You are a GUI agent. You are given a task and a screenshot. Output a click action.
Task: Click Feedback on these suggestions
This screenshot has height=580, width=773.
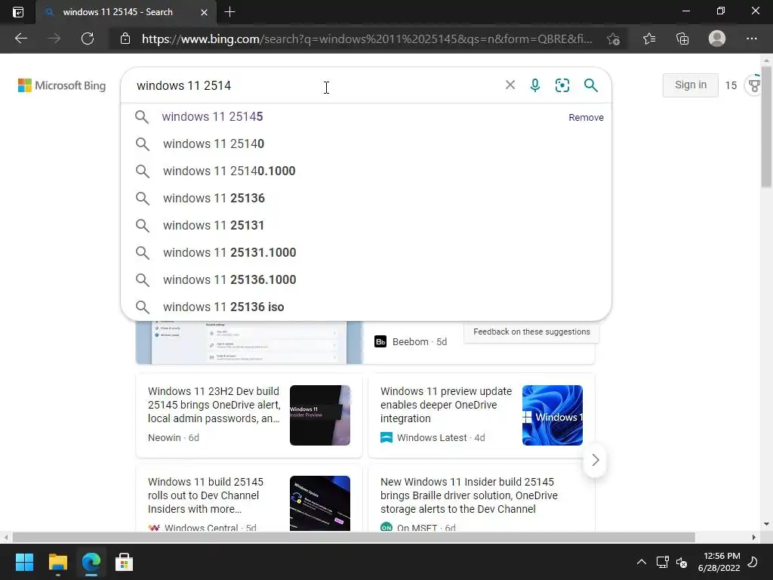(x=531, y=332)
